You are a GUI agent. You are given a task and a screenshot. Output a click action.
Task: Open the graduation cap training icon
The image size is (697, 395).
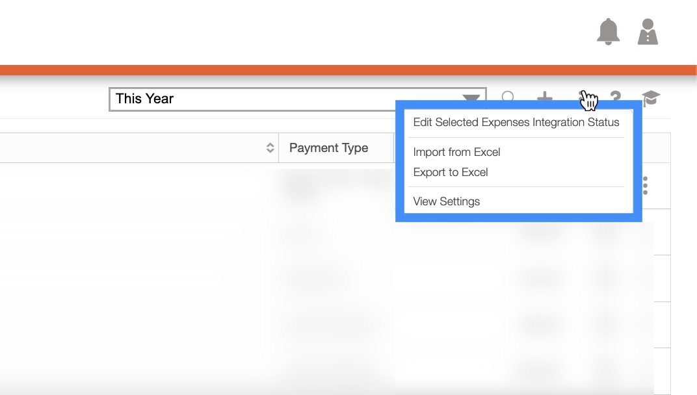click(x=651, y=99)
